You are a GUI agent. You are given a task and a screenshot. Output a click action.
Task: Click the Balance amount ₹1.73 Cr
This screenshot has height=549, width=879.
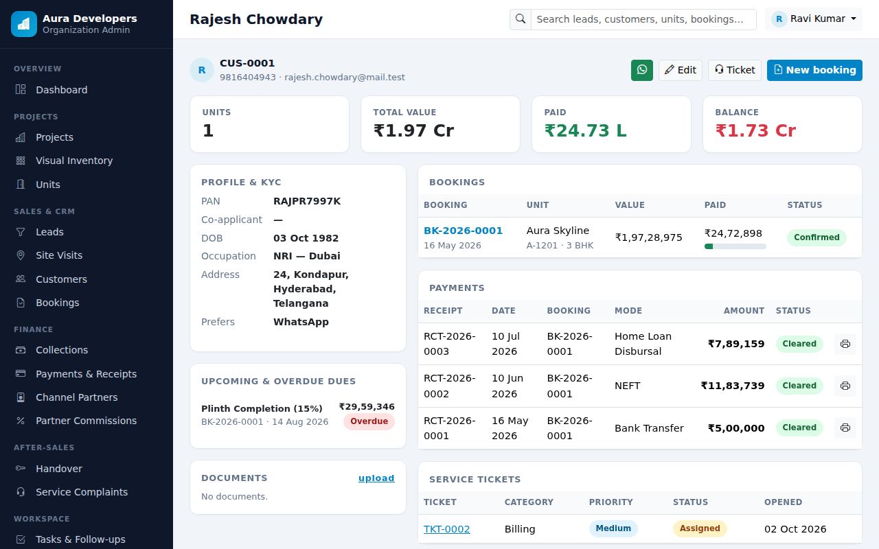[x=755, y=130]
